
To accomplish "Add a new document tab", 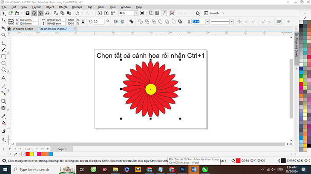I will click(x=75, y=29).
